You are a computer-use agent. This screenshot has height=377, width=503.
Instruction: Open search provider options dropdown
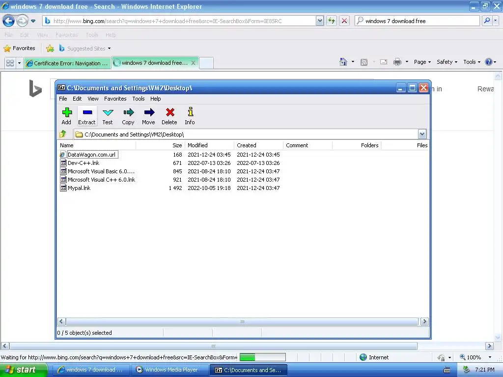click(x=495, y=21)
